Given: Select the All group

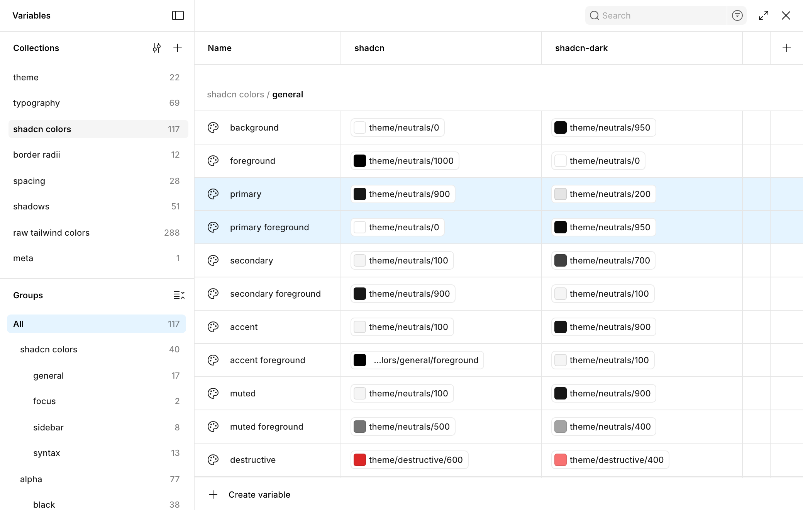Looking at the screenshot, I should [97, 324].
